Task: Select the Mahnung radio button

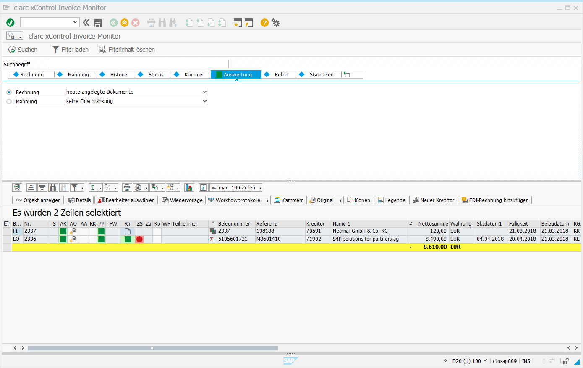Action: pyautogui.click(x=9, y=101)
